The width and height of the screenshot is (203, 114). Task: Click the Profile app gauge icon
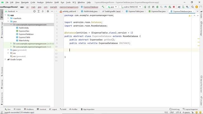(x=166, y=7)
